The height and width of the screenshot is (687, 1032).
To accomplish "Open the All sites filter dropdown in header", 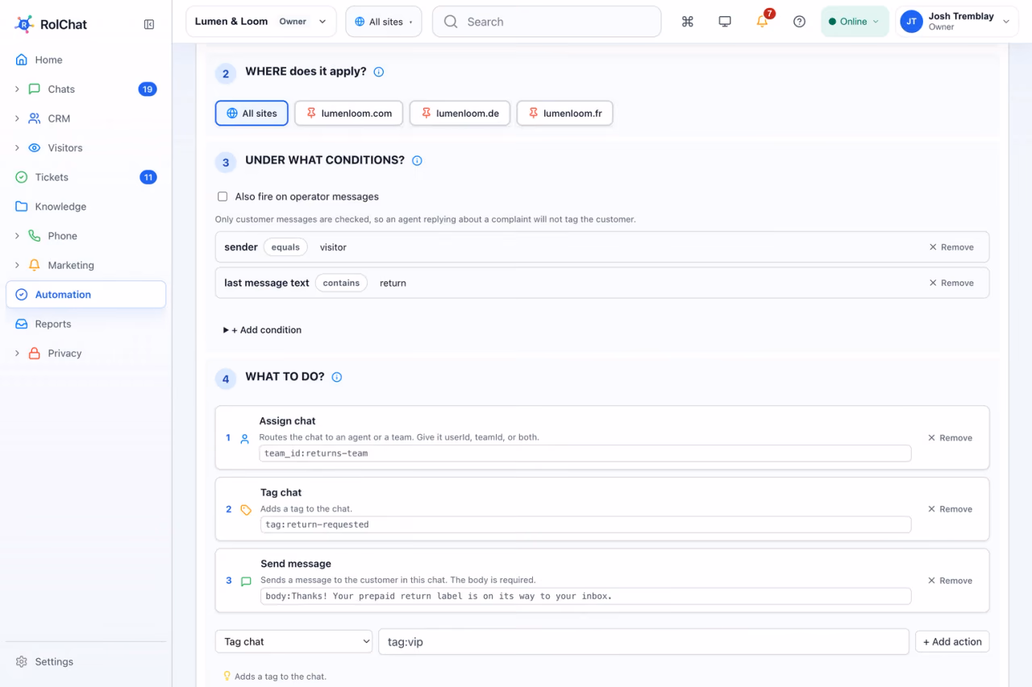I will coord(384,22).
